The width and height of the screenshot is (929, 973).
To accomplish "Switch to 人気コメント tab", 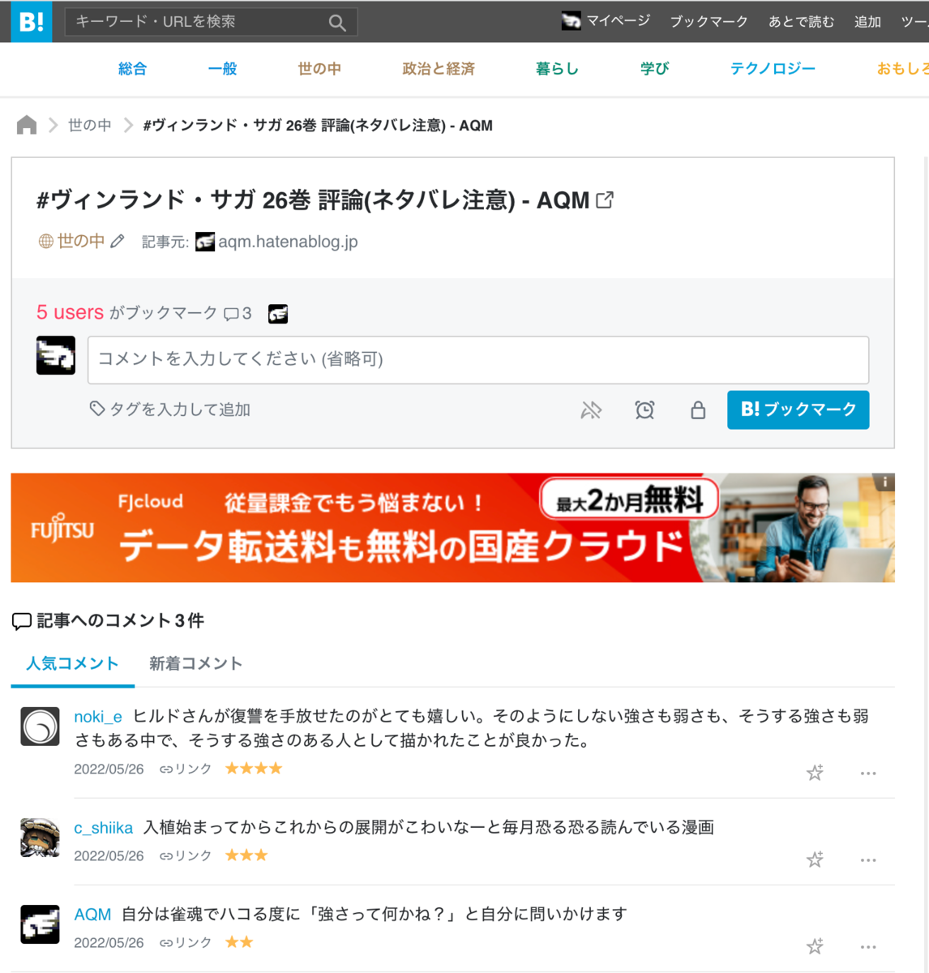I will click(x=72, y=663).
